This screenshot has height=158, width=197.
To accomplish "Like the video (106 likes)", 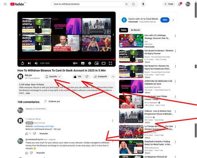I will tap(78, 77).
